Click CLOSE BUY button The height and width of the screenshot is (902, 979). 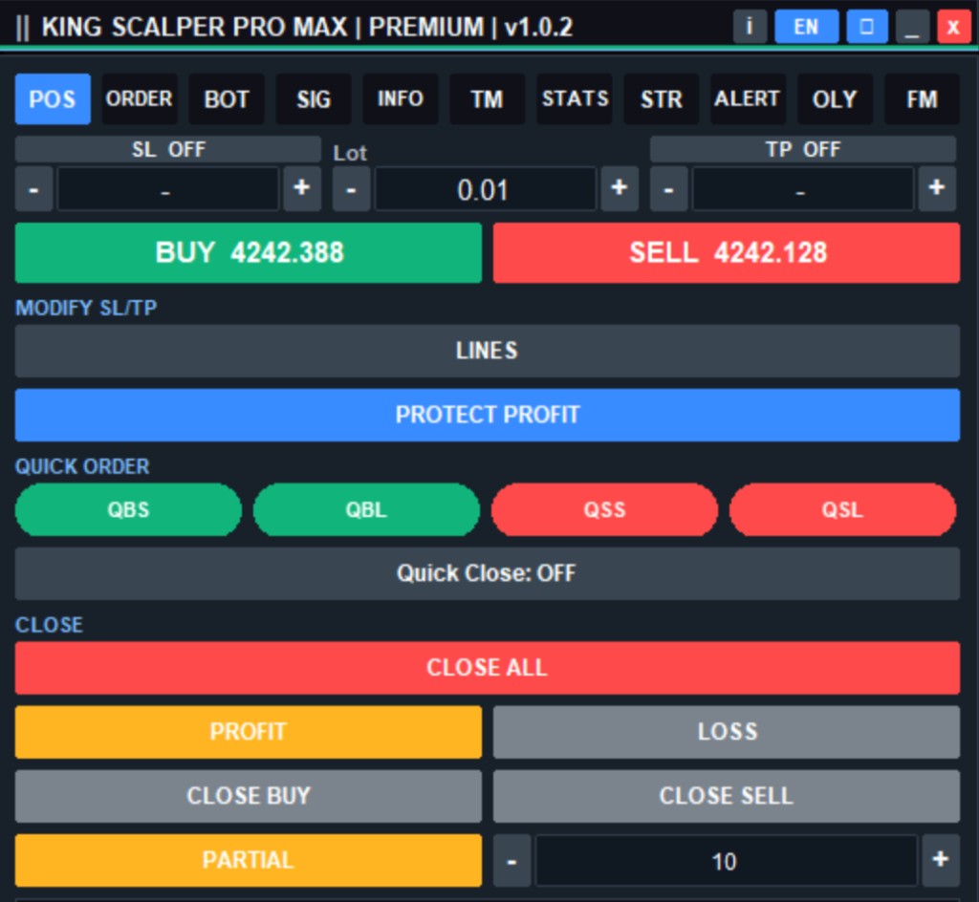click(x=249, y=797)
